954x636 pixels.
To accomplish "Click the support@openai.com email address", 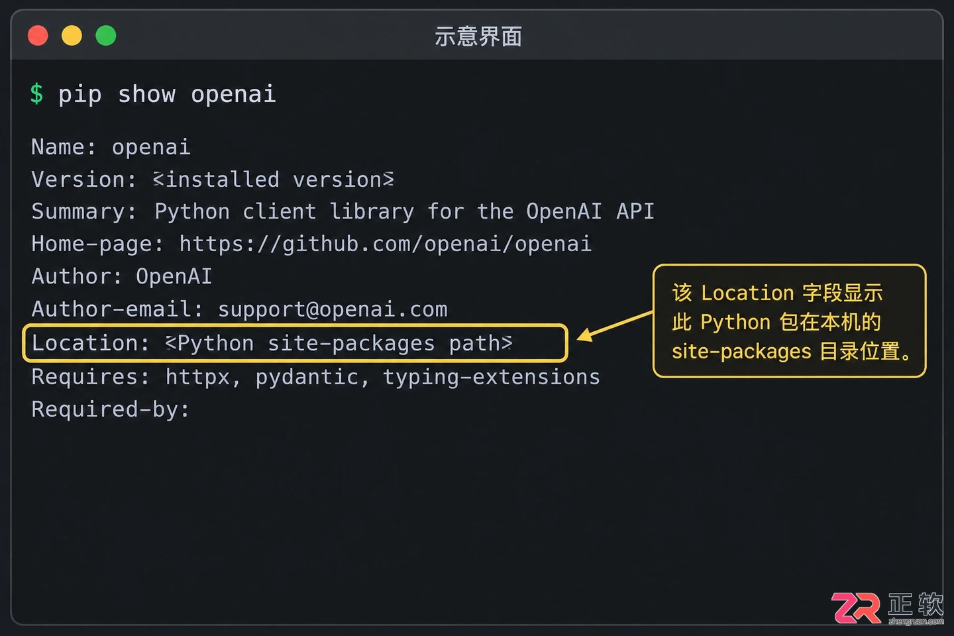I will click(x=333, y=309).
